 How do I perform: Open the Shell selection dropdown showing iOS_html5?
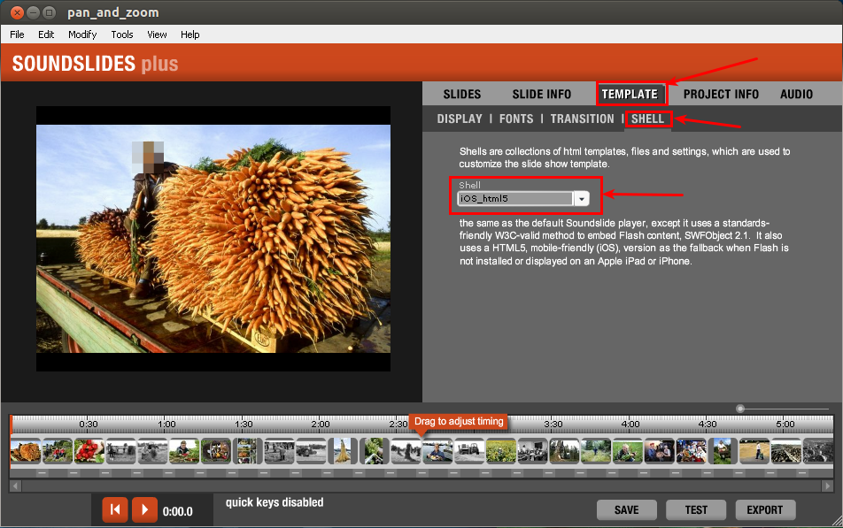[583, 198]
